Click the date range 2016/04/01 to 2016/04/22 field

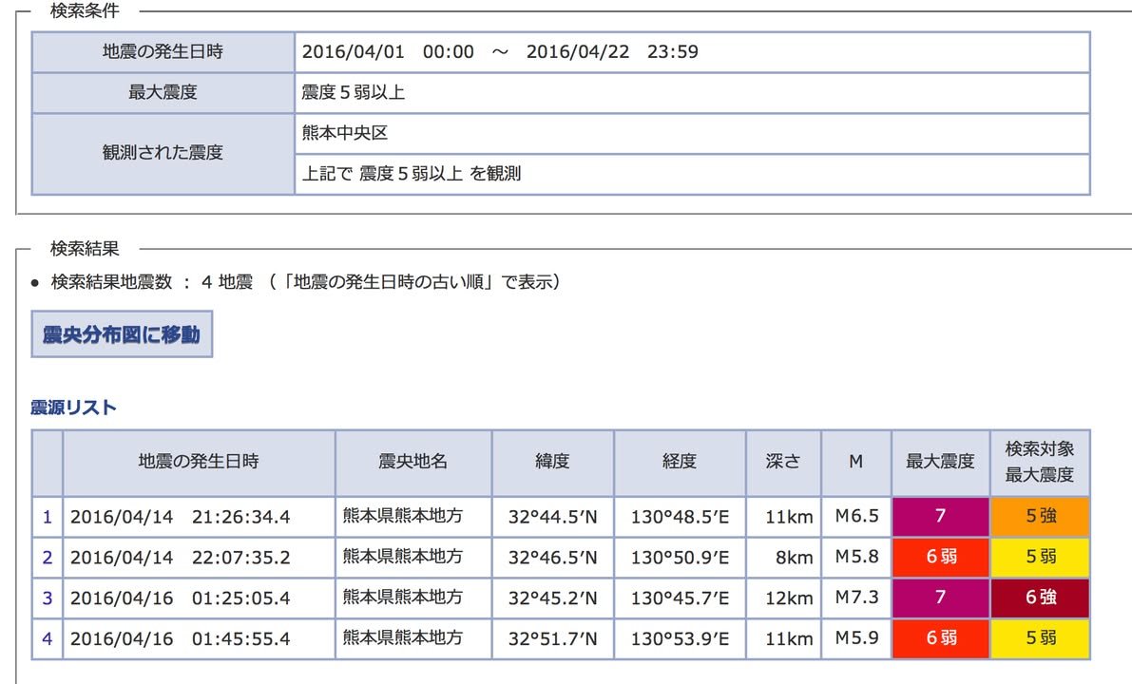(500, 52)
